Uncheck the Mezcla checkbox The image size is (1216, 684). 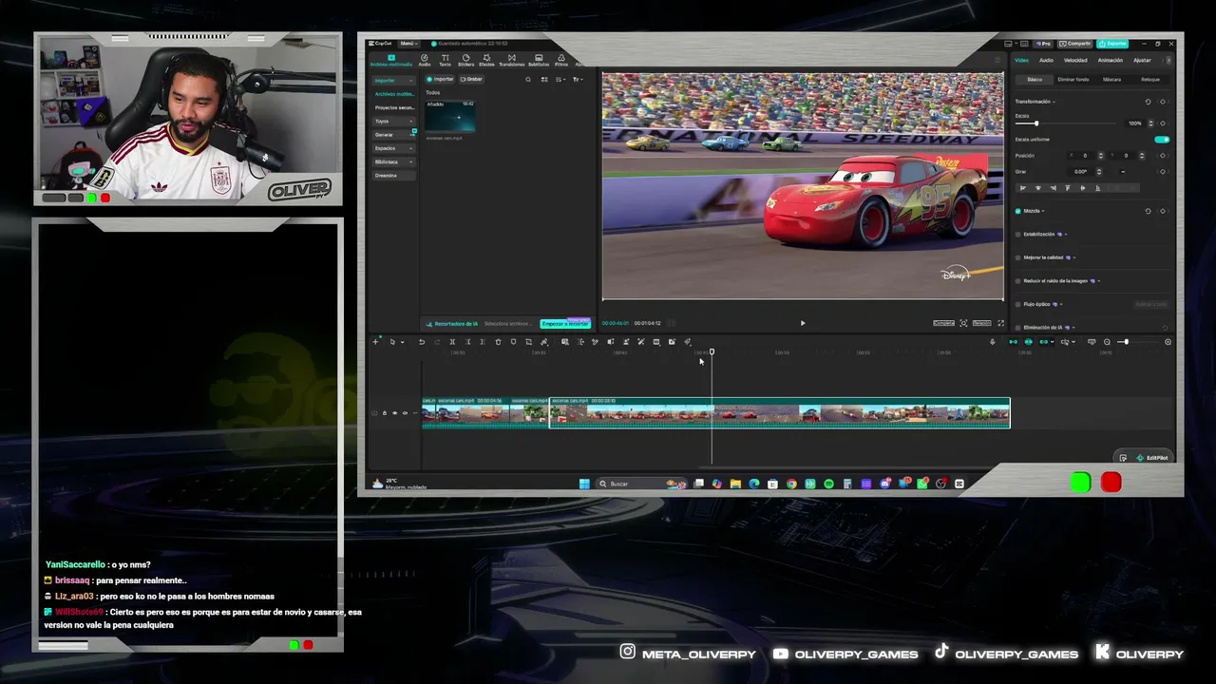(1018, 211)
